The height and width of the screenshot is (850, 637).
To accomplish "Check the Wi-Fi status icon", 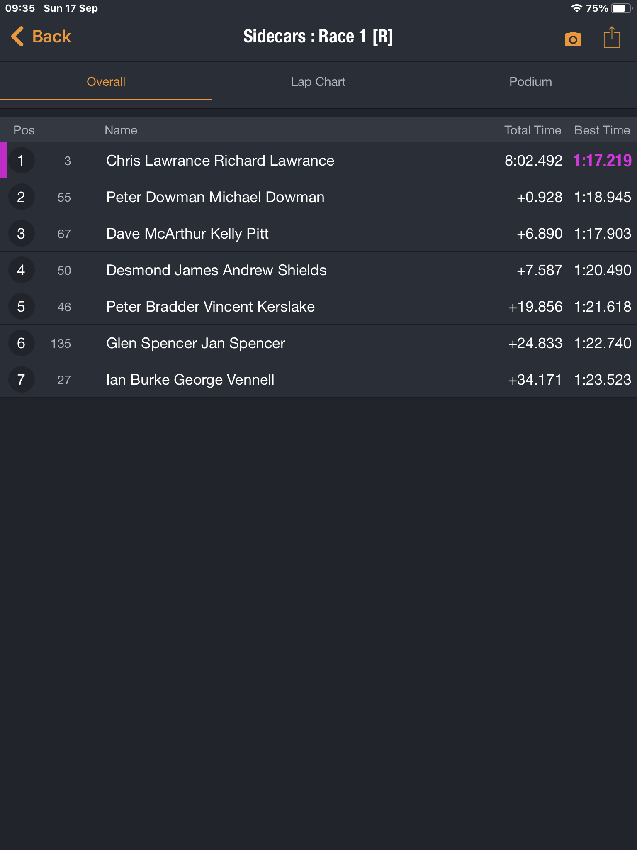I will 576,8.
